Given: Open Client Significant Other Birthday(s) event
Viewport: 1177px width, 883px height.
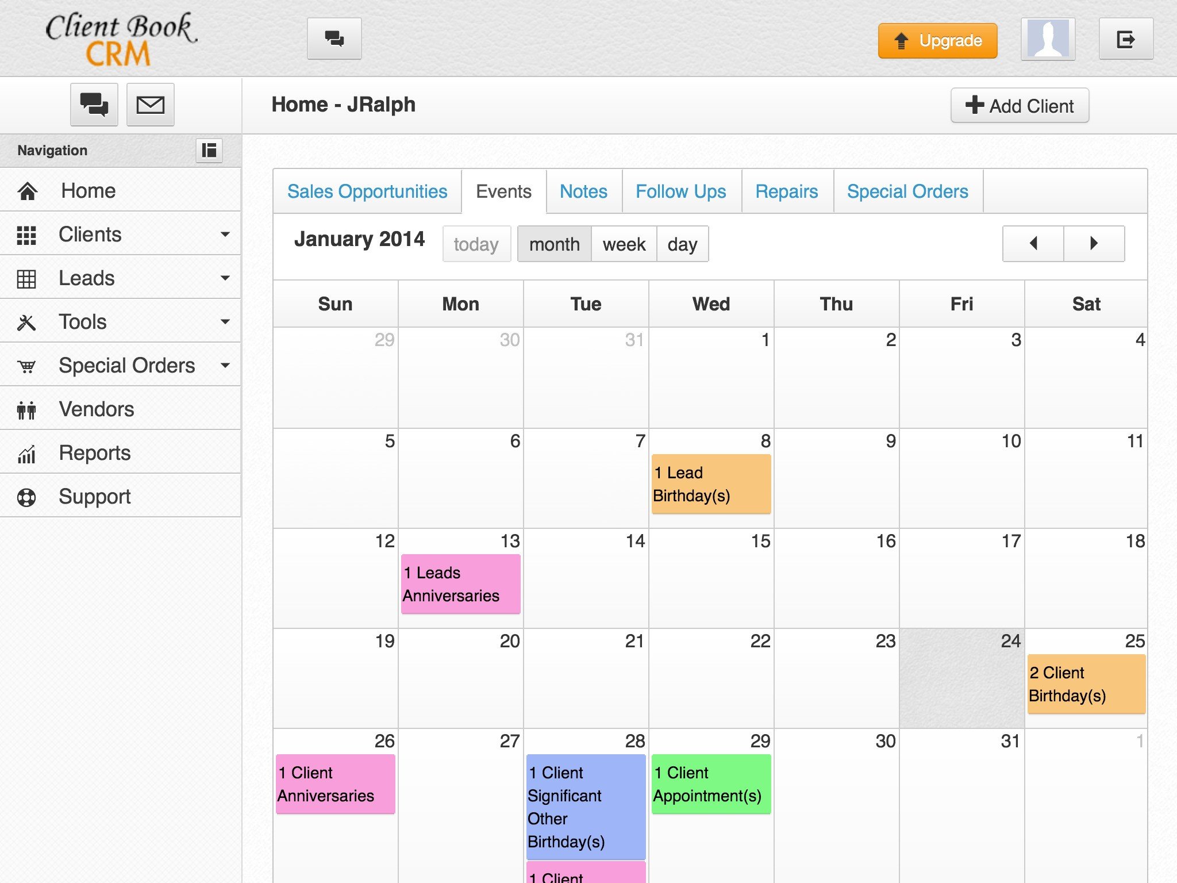Looking at the screenshot, I should click(586, 807).
